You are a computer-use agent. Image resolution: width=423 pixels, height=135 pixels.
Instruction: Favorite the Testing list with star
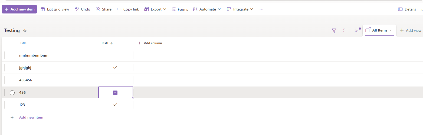pyautogui.click(x=25, y=31)
